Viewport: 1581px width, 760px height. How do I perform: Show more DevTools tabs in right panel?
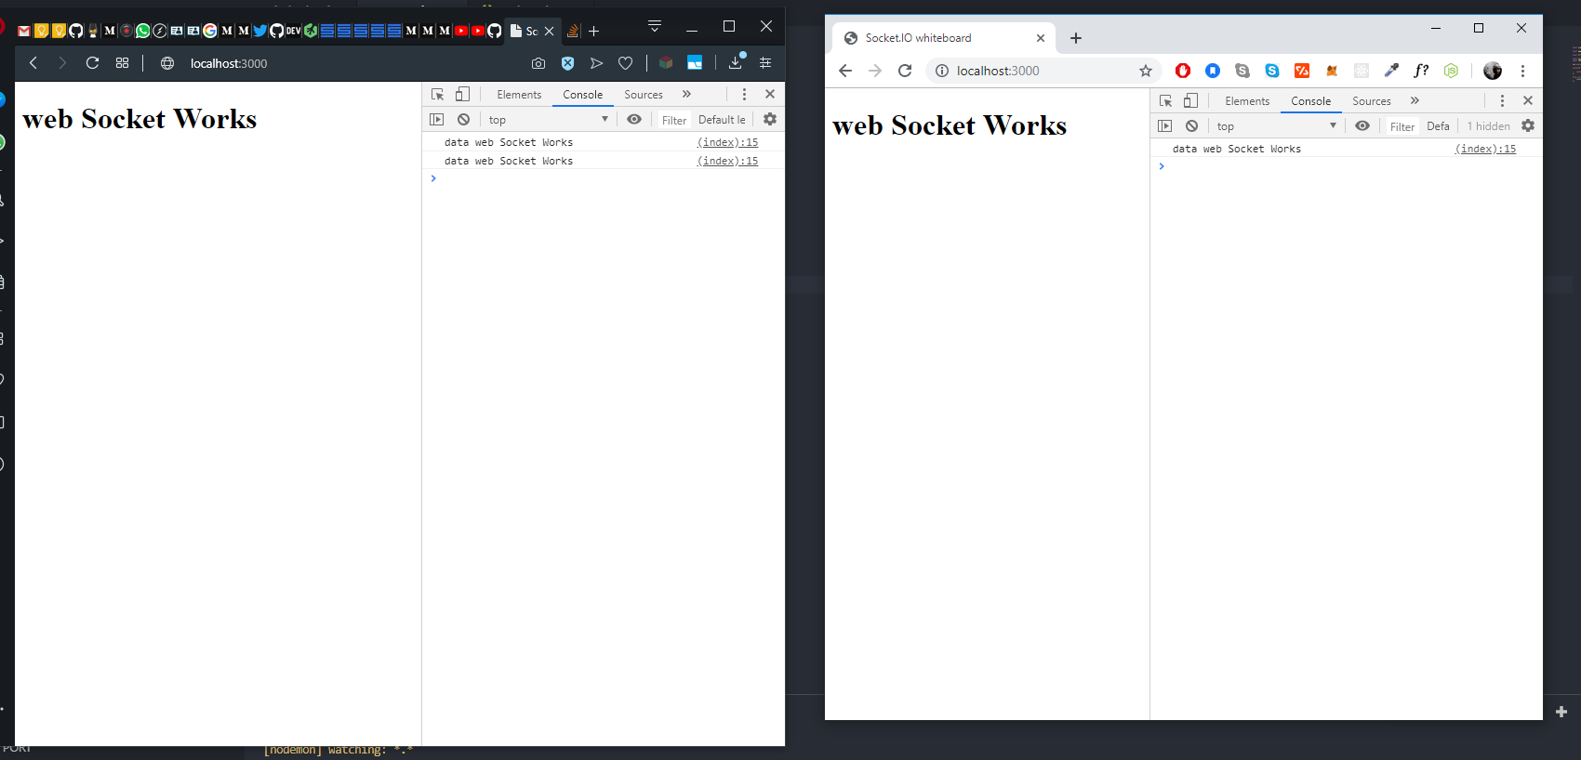(x=1415, y=101)
